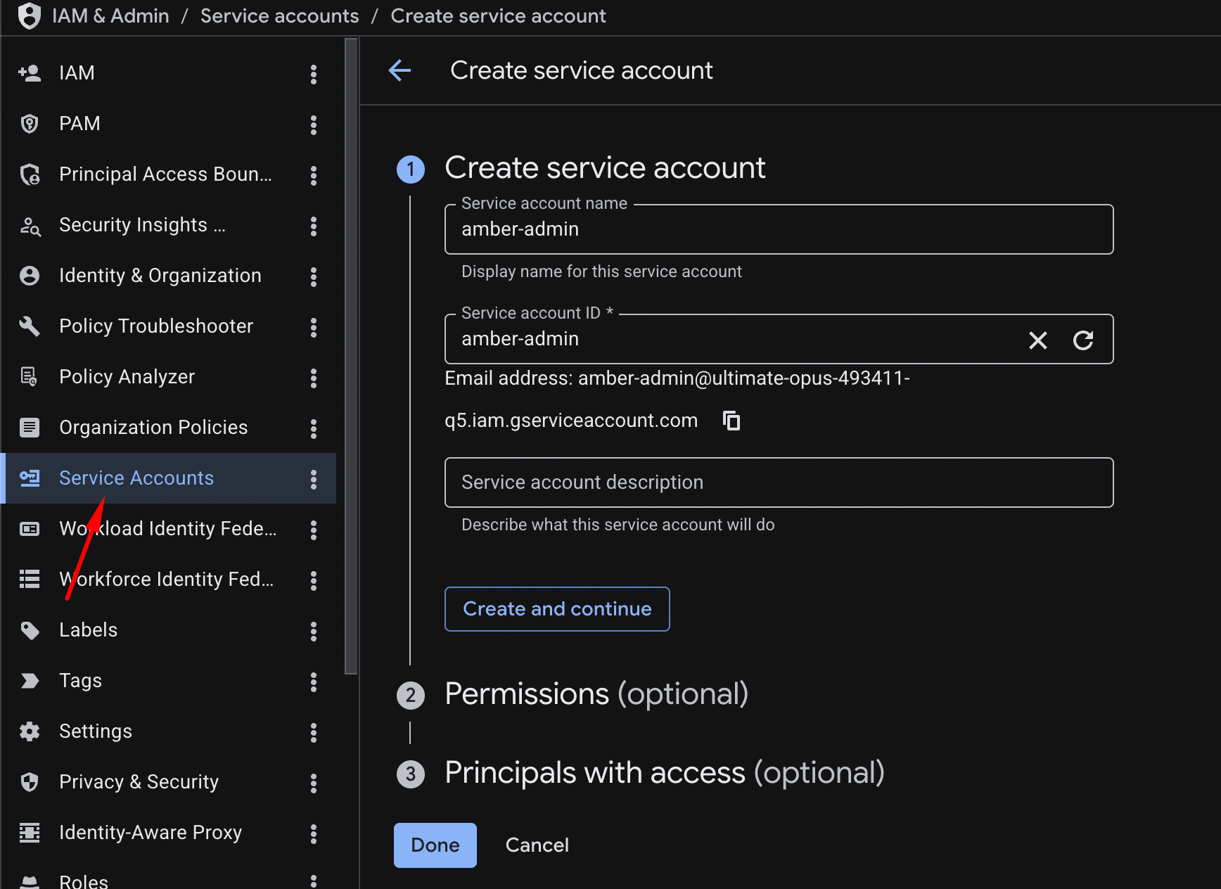Viewport: 1221px width, 889px height.
Task: Click the Workload Identity Federation icon
Action: pyautogui.click(x=30, y=529)
